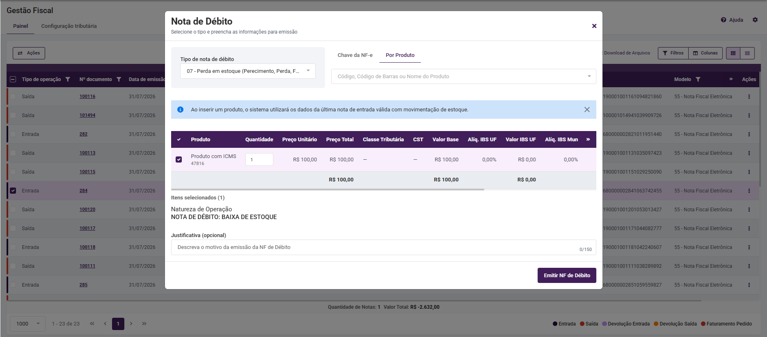Viewport: 767px width, 337px height.
Task: Check the checkbox for row 282
Action: click(13, 134)
